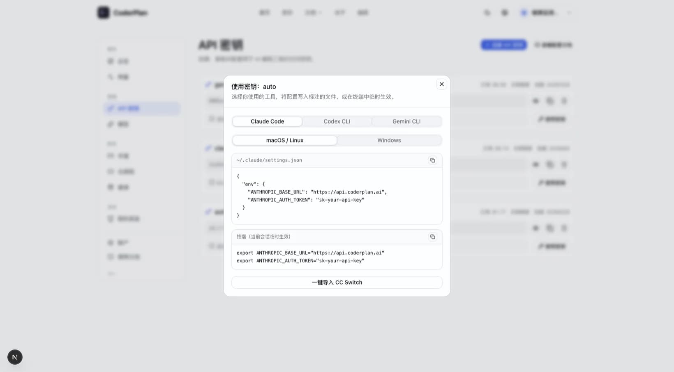Click the 使用密钥：auto dialog title
This screenshot has height=372, width=674.
pyautogui.click(x=254, y=87)
